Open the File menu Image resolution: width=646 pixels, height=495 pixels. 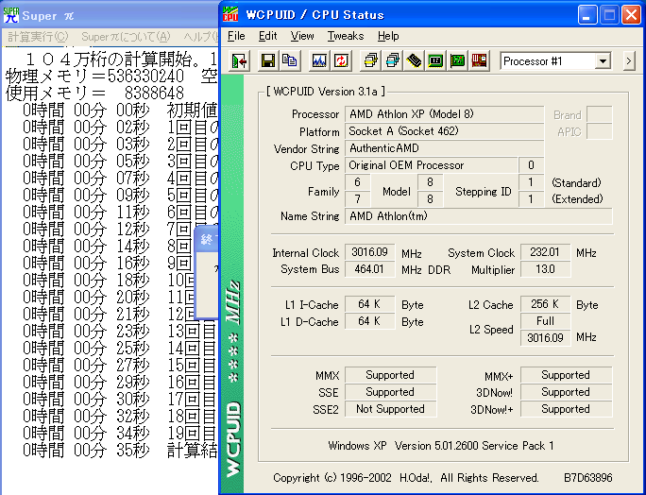pyautogui.click(x=236, y=36)
